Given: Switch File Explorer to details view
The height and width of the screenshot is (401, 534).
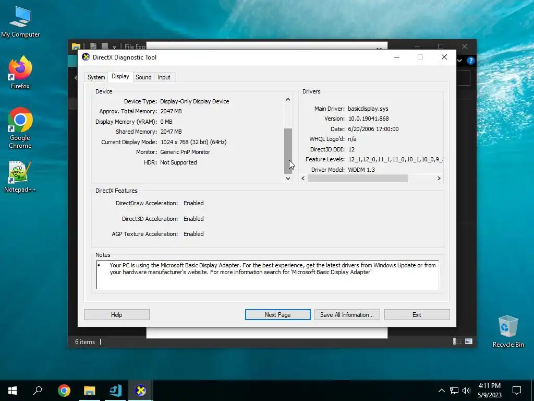Looking at the screenshot, I should tap(457, 341).
